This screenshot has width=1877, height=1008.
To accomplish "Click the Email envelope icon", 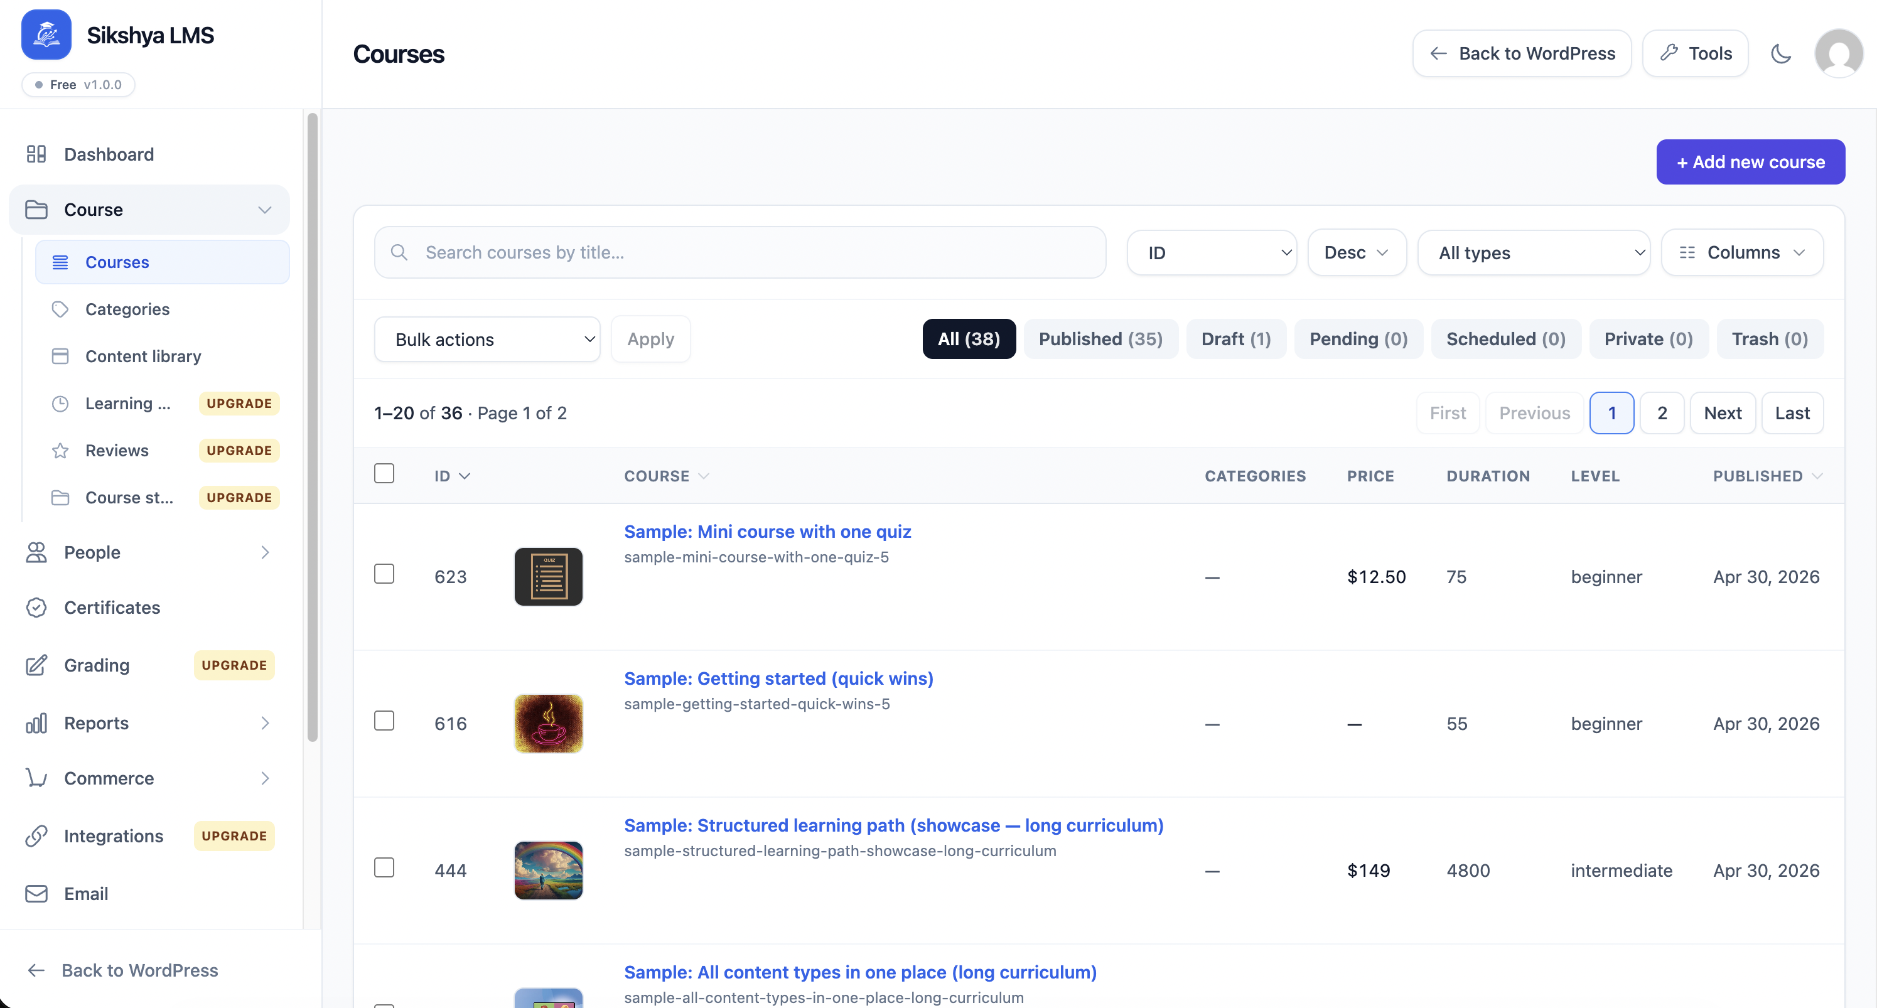I will click(36, 894).
